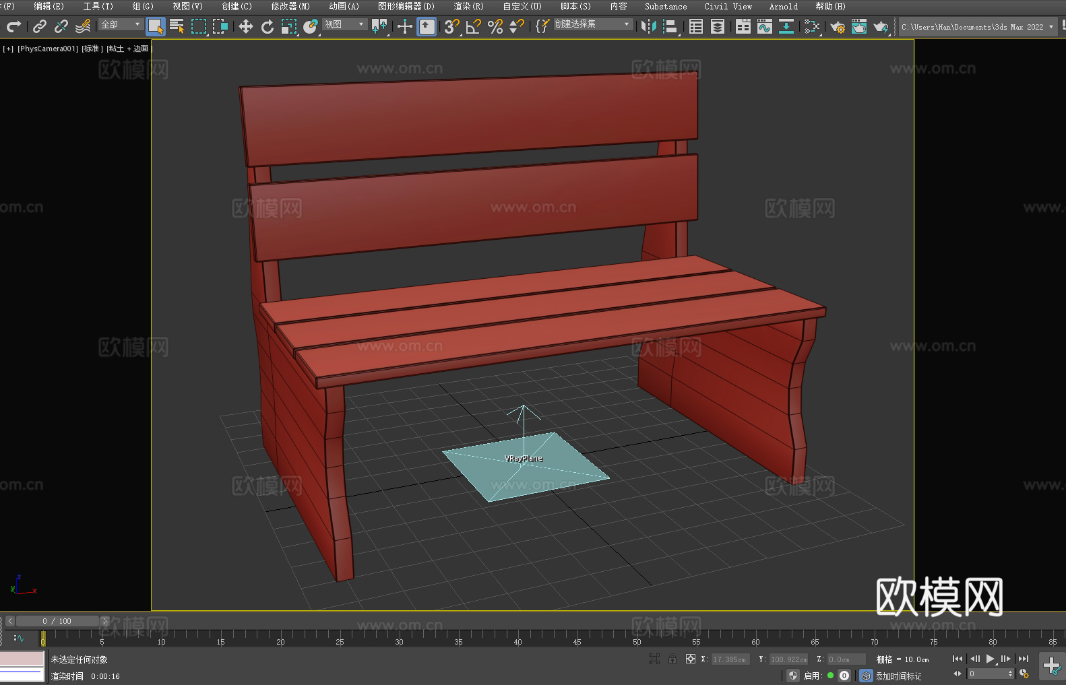
Task: Open the 渲染(R) menu
Action: pyautogui.click(x=468, y=6)
